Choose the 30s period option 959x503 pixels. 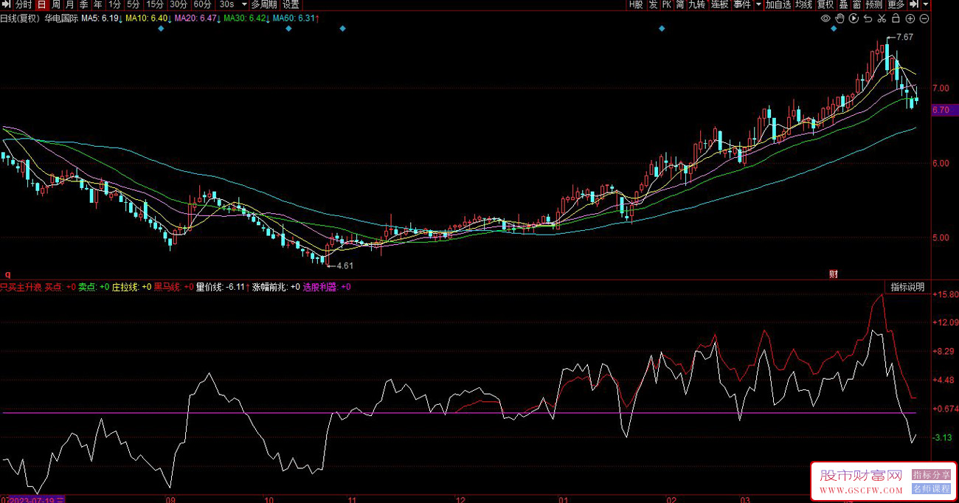pos(227,4)
